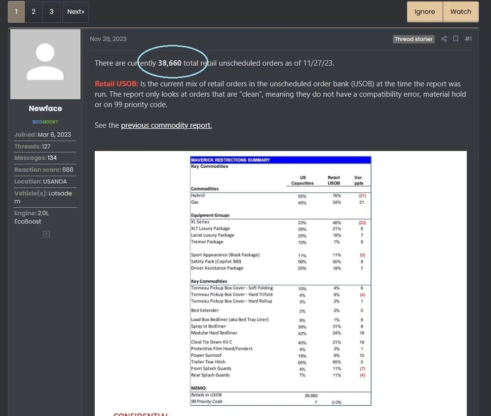Click the Next page button
491x416 pixels.
[76, 11]
